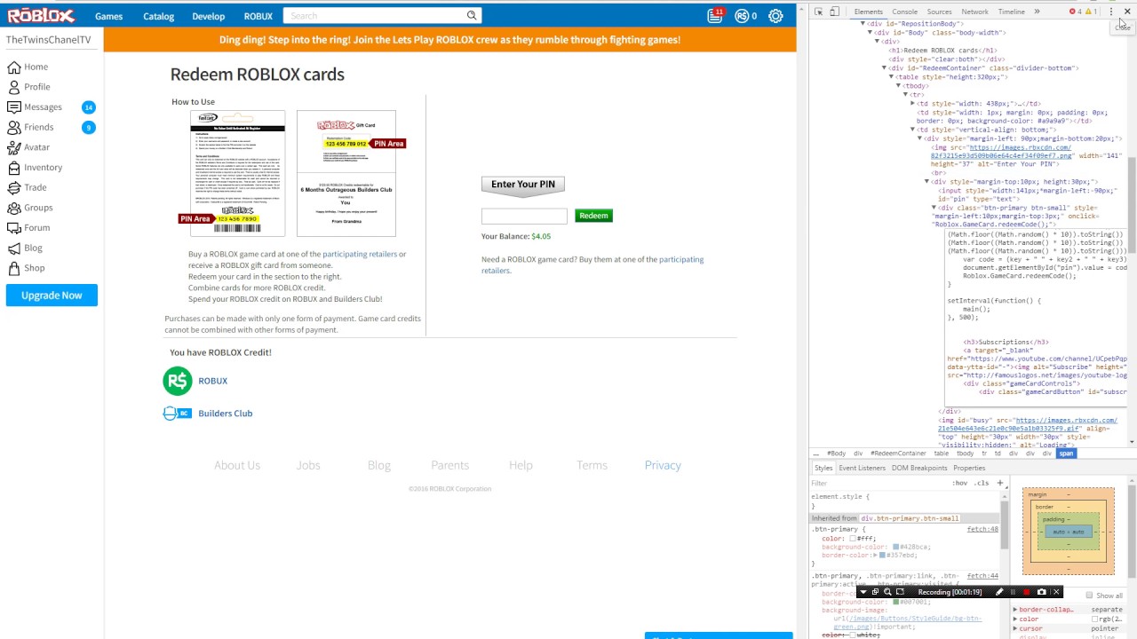1137x639 pixels.
Task: Expand the border-collapse computed property
Action: [x=1015, y=610]
